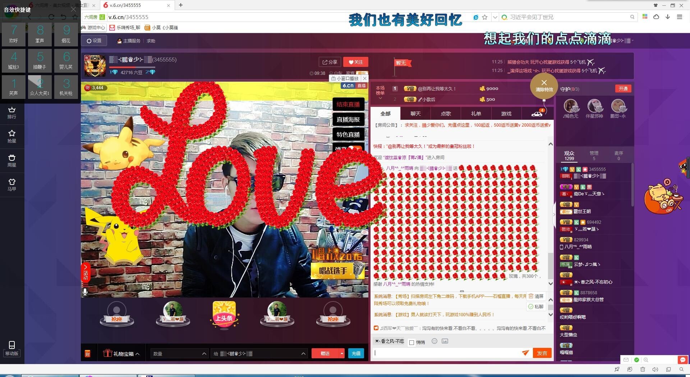This screenshot has height=377, width=690.
Task: Play the 笑声 sound effect key 1
Action: pyautogui.click(x=14, y=87)
